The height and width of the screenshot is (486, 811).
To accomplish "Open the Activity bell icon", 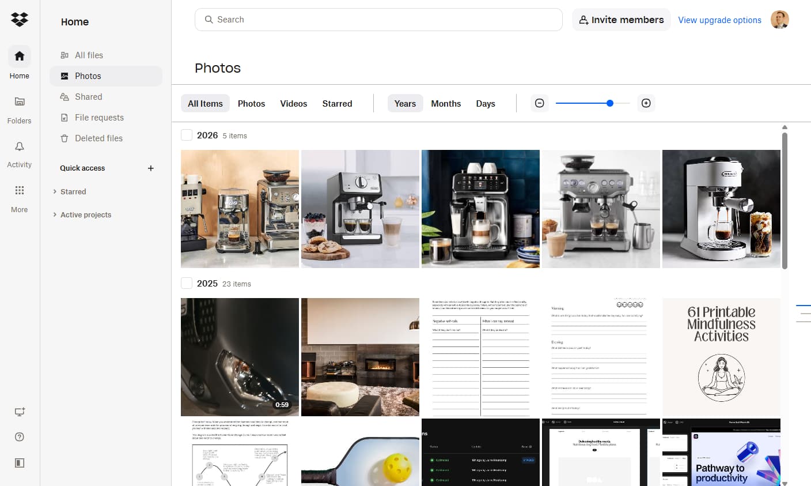I will [20, 146].
